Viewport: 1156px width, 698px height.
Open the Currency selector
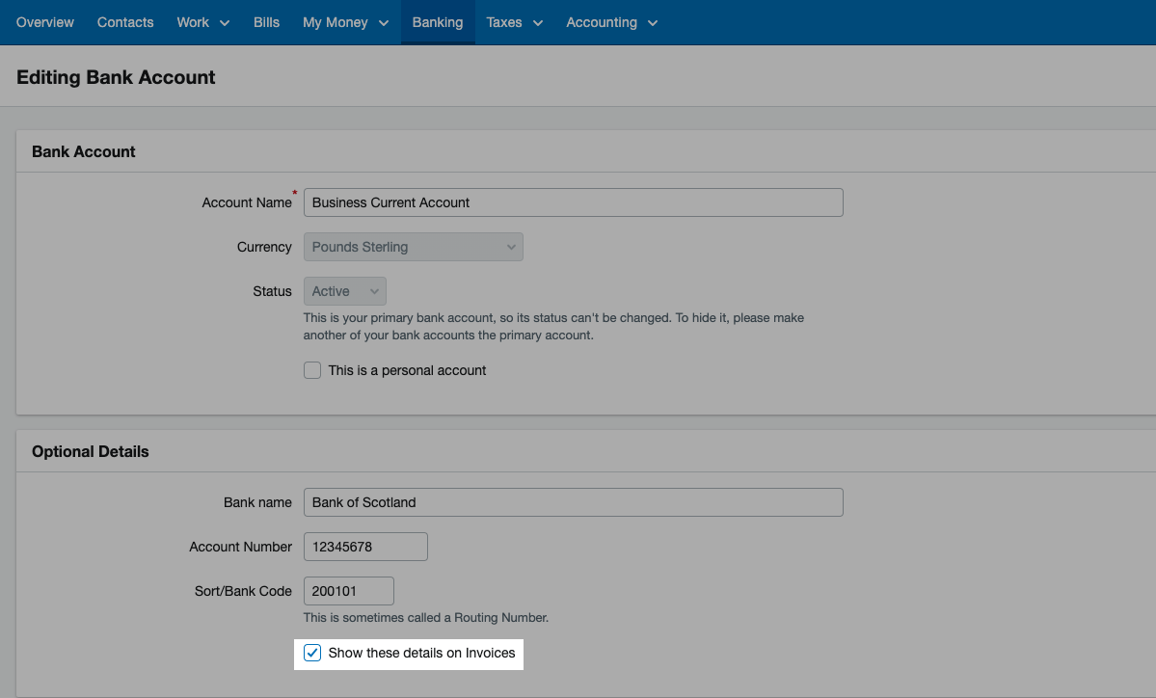[x=413, y=247]
